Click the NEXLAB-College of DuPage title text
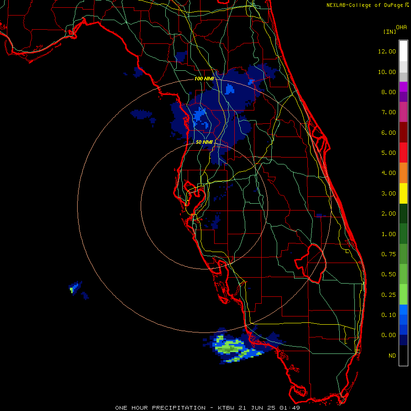Image resolution: width=411 pixels, height=411 pixels. click(x=365, y=5)
